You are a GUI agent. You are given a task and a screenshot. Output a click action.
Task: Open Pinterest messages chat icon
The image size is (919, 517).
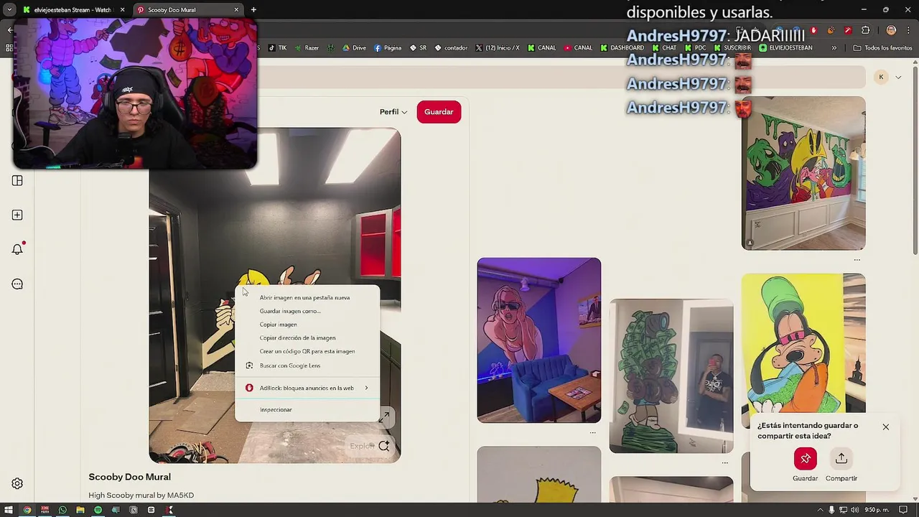(x=17, y=284)
